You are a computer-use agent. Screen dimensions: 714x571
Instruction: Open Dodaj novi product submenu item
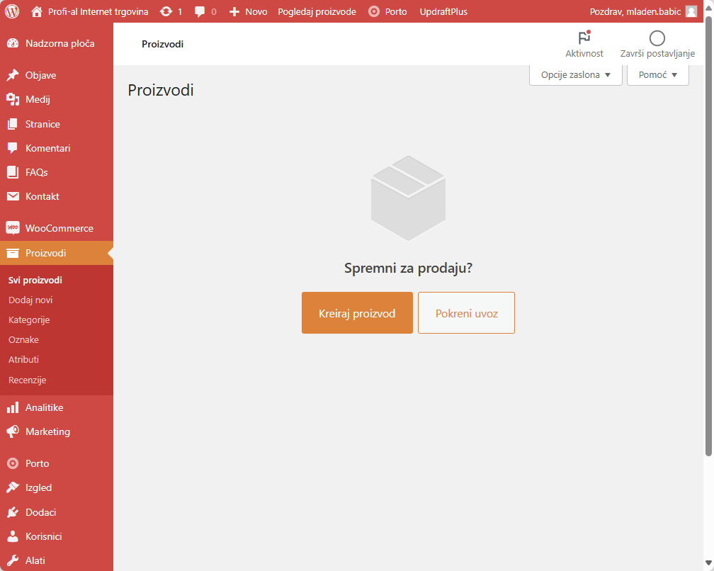(x=30, y=300)
